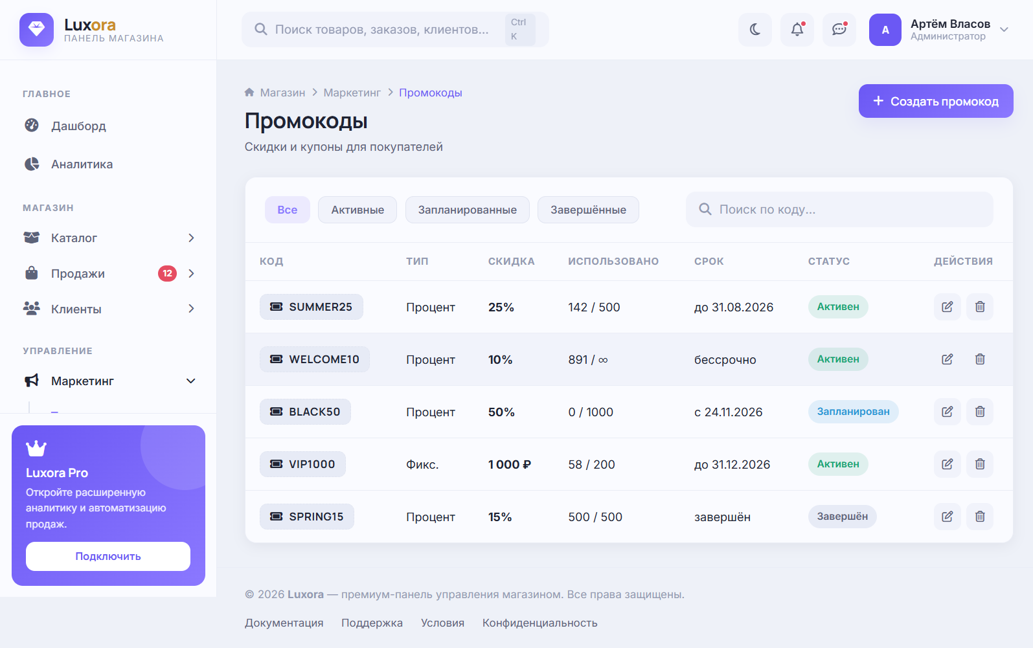Edit the VIP1000 promo code
This screenshot has height=648, width=1033.
coord(948,464)
